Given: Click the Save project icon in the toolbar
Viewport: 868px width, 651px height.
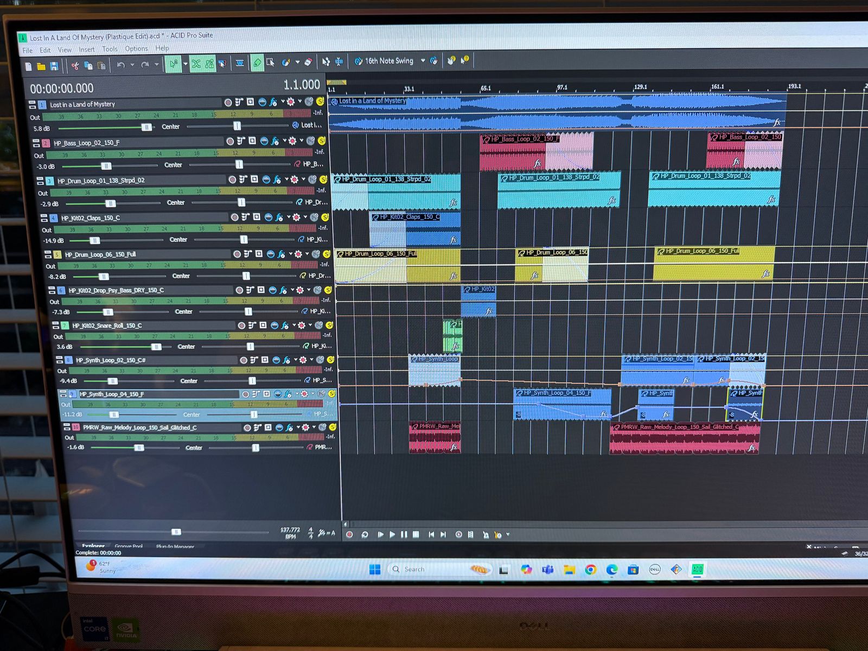Looking at the screenshot, I should coord(54,66).
